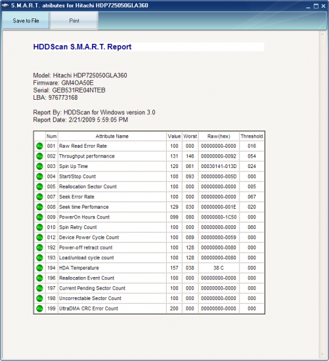Select the Seek time Perfomance name cell
The height and width of the screenshot is (361, 329).
[112, 207]
